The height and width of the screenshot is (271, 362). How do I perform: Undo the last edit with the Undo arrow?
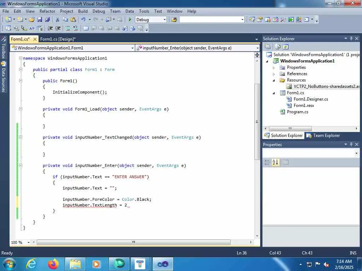click(83, 20)
